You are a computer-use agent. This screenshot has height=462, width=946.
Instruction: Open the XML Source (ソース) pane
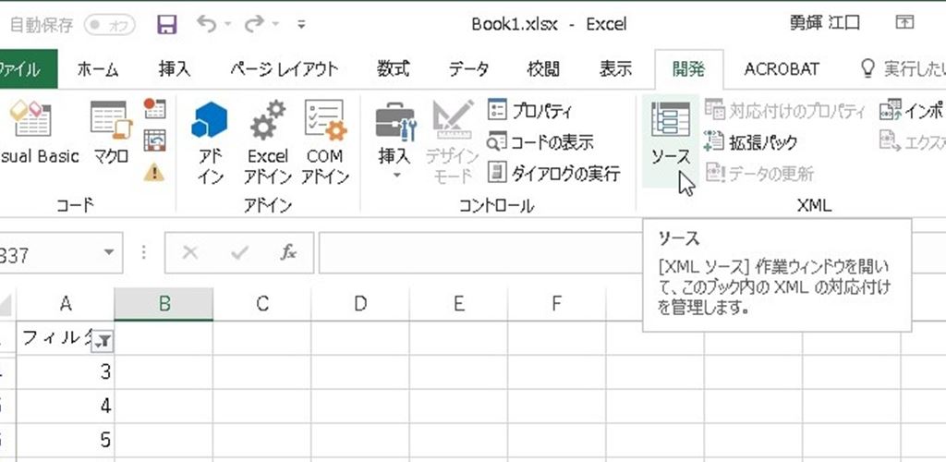tap(670, 139)
